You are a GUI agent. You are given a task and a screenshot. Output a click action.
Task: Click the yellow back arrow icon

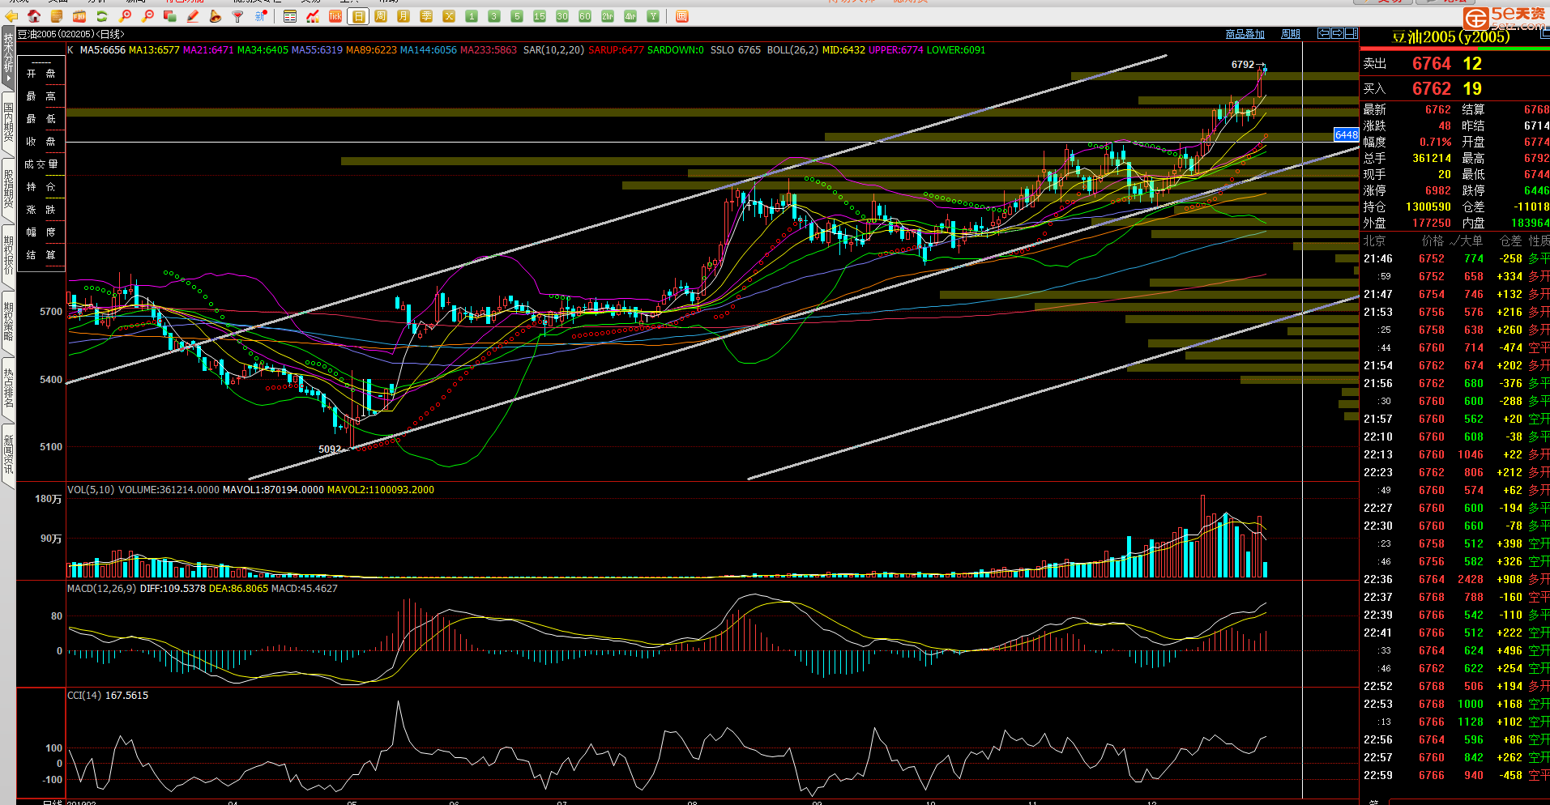[x=11, y=16]
